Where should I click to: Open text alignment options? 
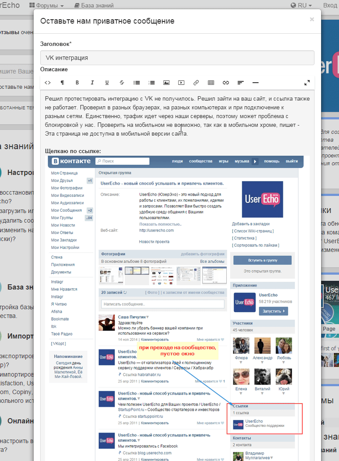241,83
